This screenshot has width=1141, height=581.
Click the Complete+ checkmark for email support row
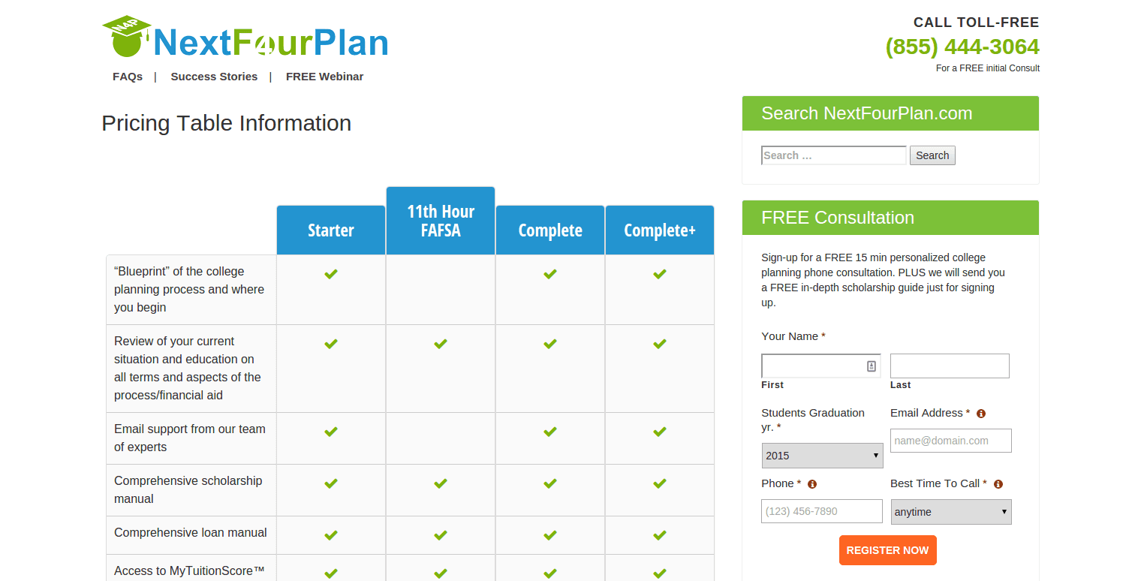point(659,432)
